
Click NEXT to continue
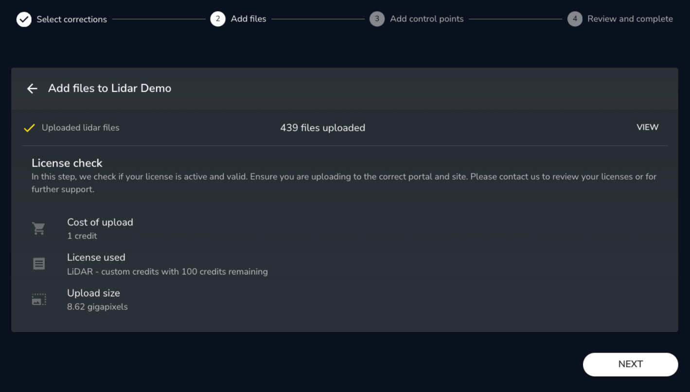631,364
